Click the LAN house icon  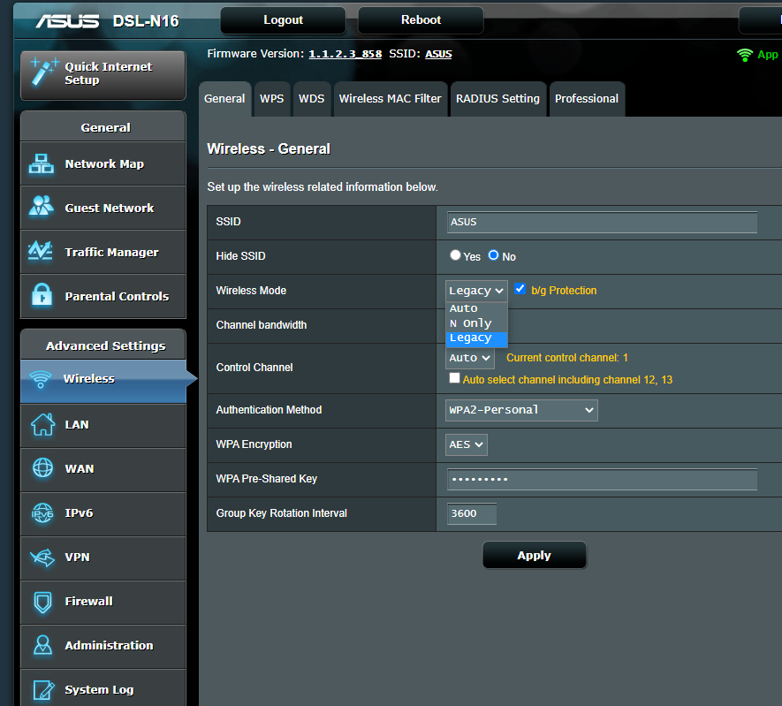click(42, 424)
